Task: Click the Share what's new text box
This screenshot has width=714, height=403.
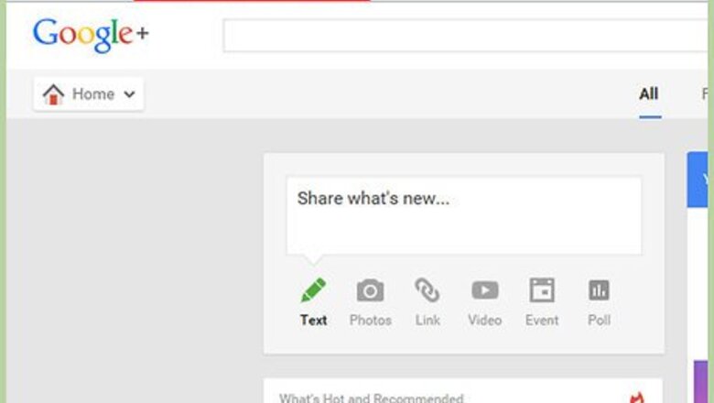Action: point(463,216)
